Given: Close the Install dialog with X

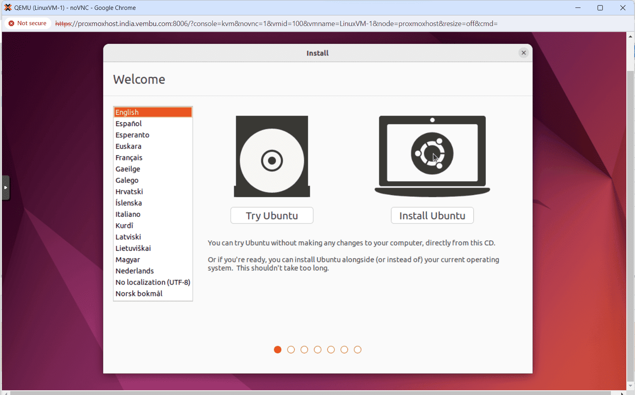Looking at the screenshot, I should pyautogui.click(x=524, y=53).
